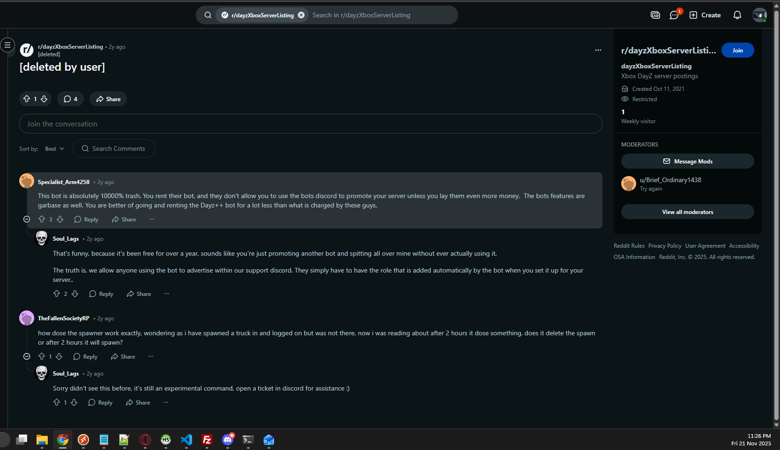Open the User Agreement link
The height and width of the screenshot is (450, 780).
click(705, 246)
